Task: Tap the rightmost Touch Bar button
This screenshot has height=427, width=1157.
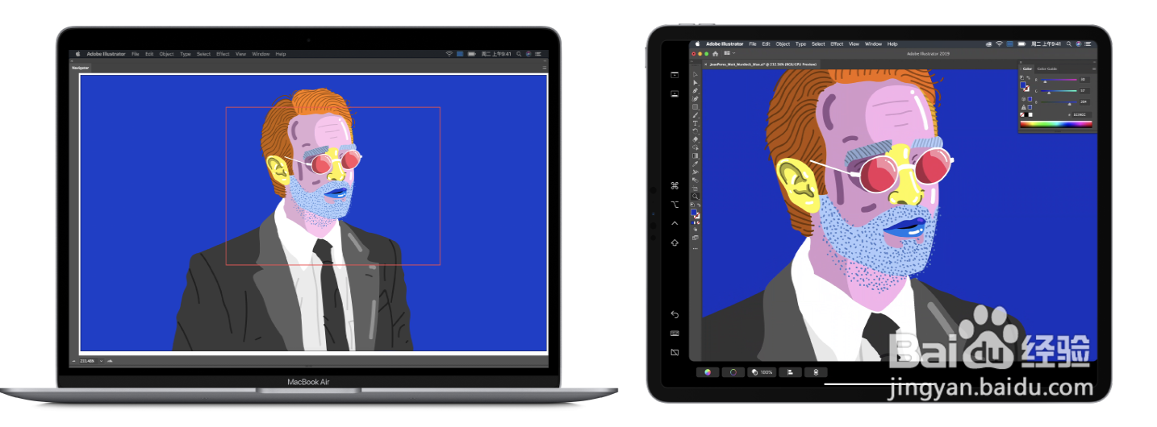Action: click(x=817, y=372)
